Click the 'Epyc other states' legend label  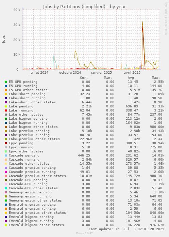pos(26,151)
